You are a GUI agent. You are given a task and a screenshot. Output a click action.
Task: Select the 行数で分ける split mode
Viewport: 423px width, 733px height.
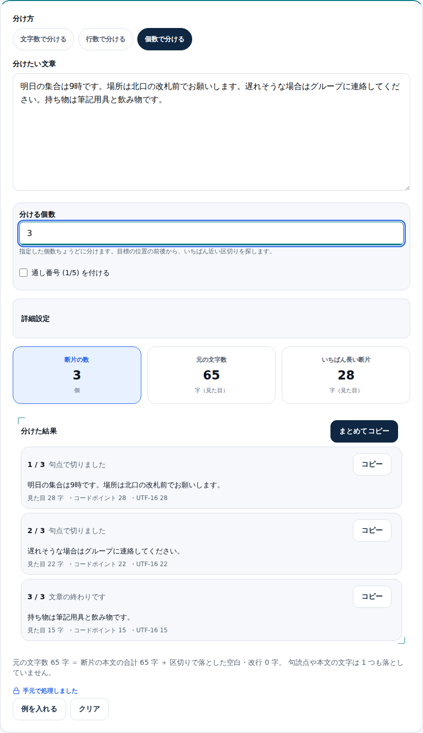[106, 39]
